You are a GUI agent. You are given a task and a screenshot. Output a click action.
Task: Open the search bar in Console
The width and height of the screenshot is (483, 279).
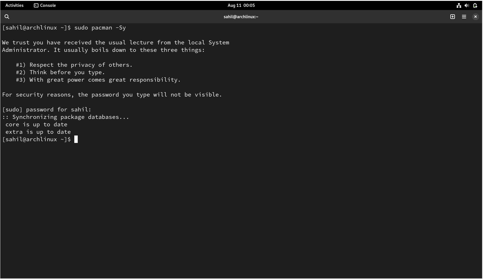[x=7, y=17]
